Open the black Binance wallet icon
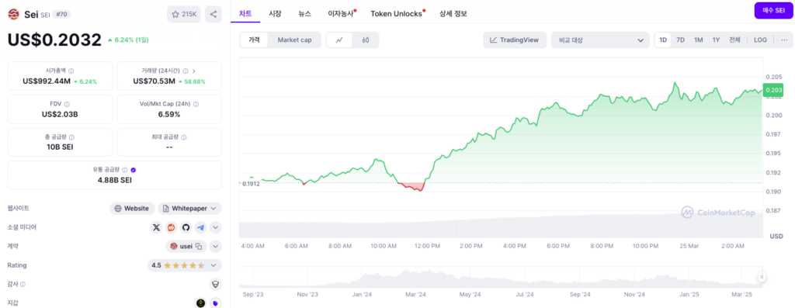The height and width of the screenshot is (308, 795). [201, 303]
